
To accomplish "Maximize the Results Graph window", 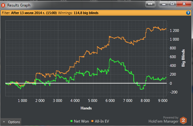I will pos(172,4).
